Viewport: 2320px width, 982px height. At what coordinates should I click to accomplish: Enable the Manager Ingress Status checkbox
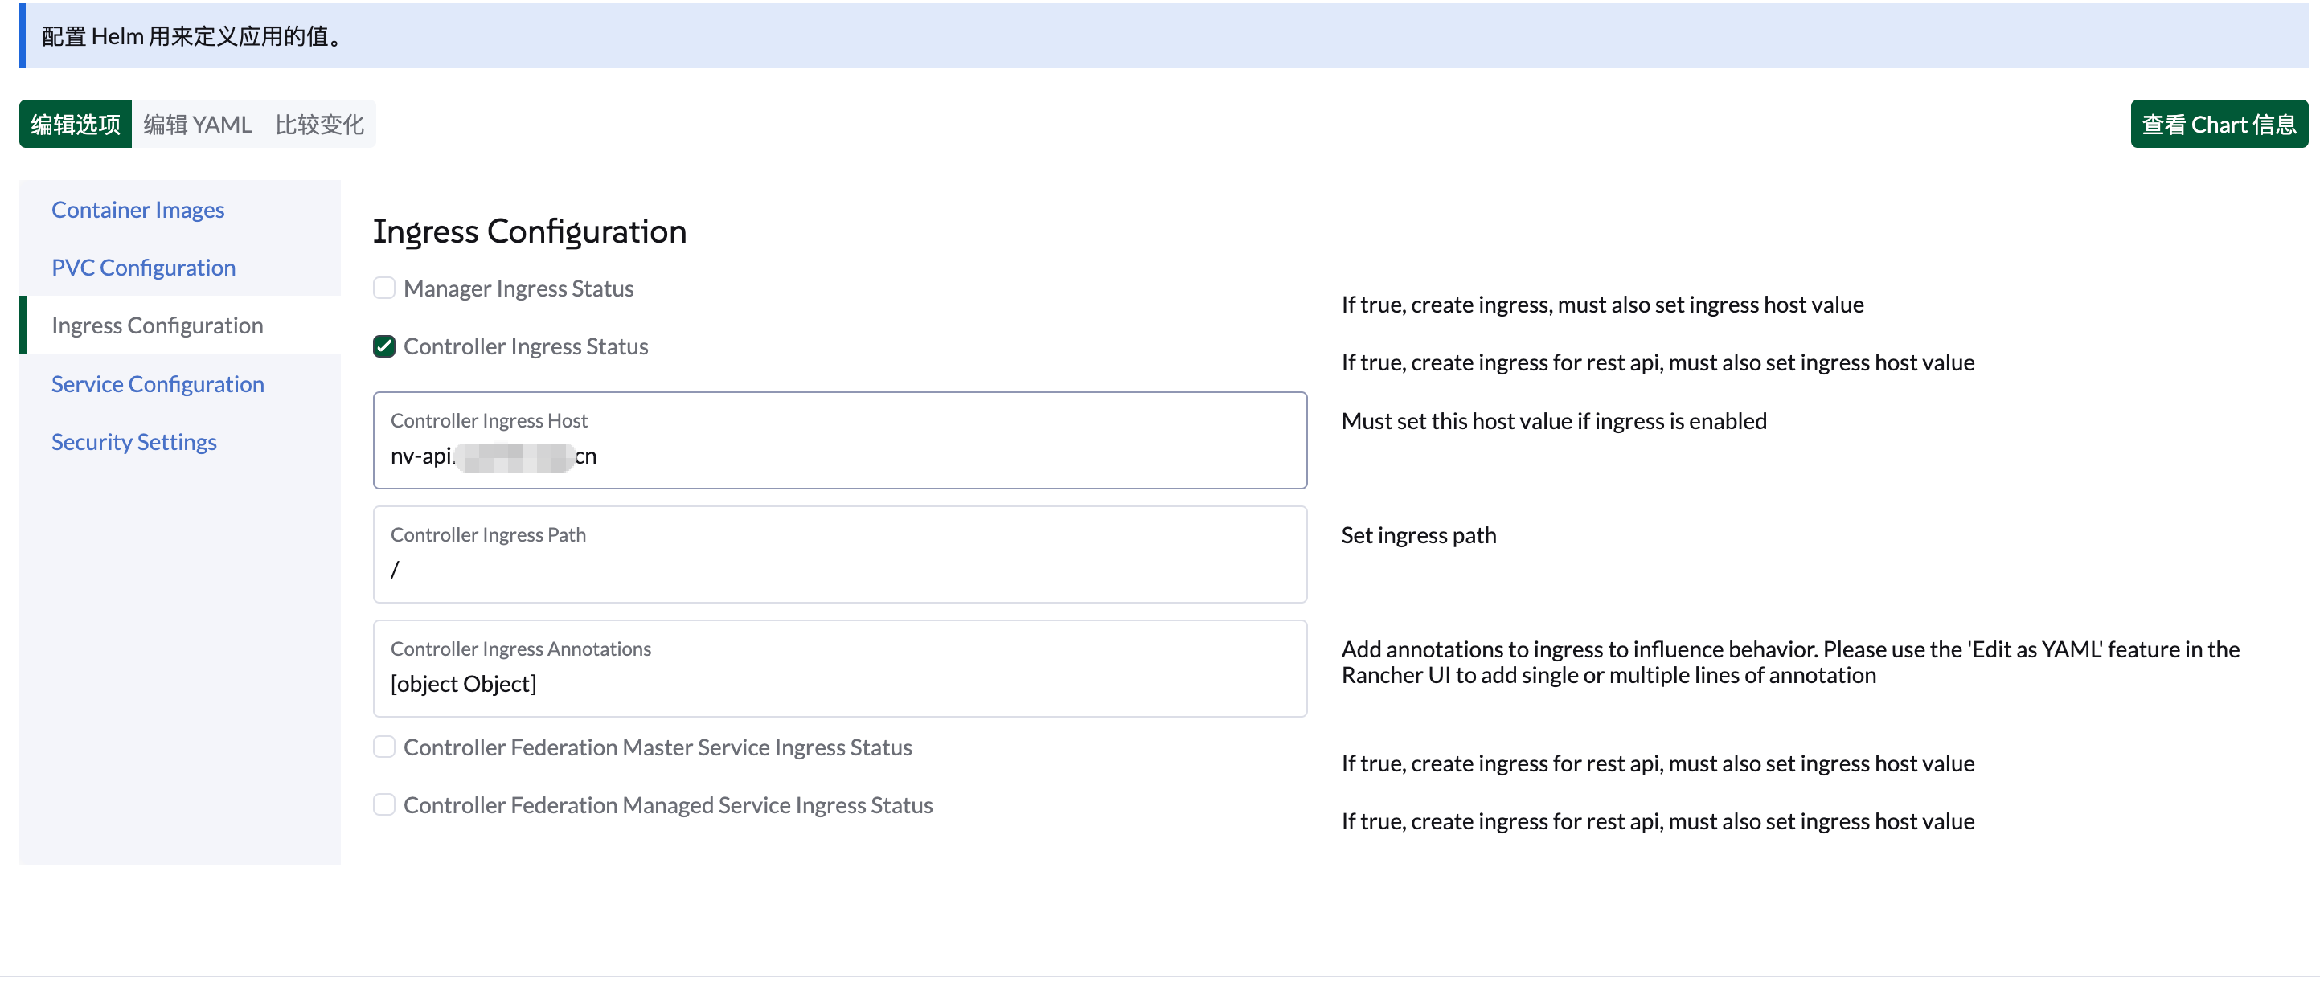[383, 288]
